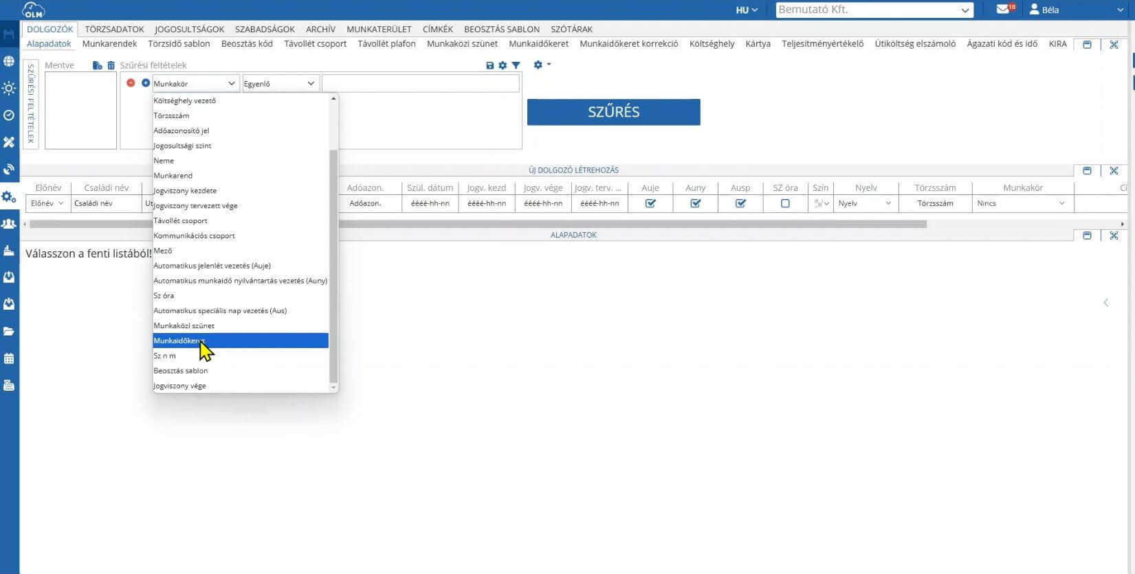Viewport: 1135px width, 574px height.
Task: Add filter condition with blue plus icon
Action: 145,82
